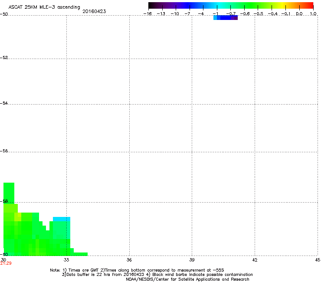Click the blue-purple data strip below the color bar
The height and width of the screenshot is (282, 321).
tap(226, 18)
